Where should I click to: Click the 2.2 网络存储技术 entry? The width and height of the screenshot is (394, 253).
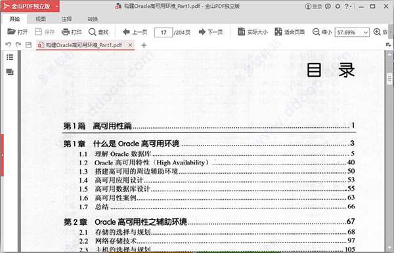point(217,241)
